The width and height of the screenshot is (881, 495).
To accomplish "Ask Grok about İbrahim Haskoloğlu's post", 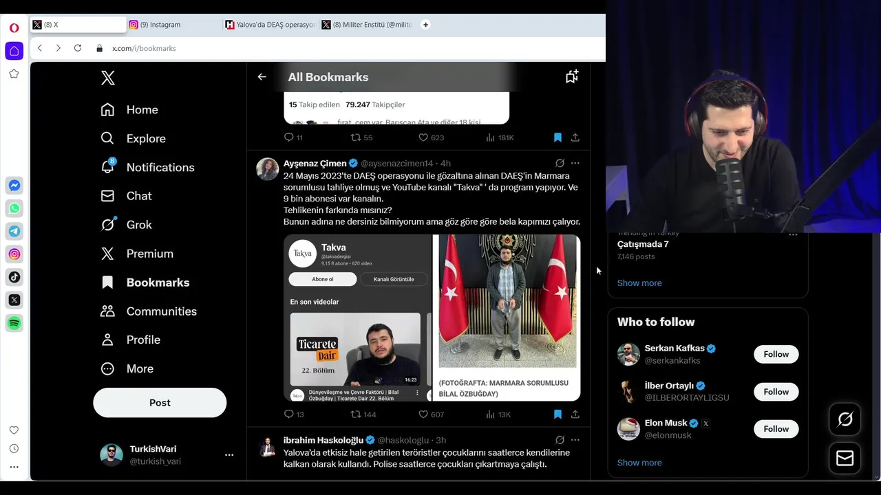I will (x=560, y=440).
